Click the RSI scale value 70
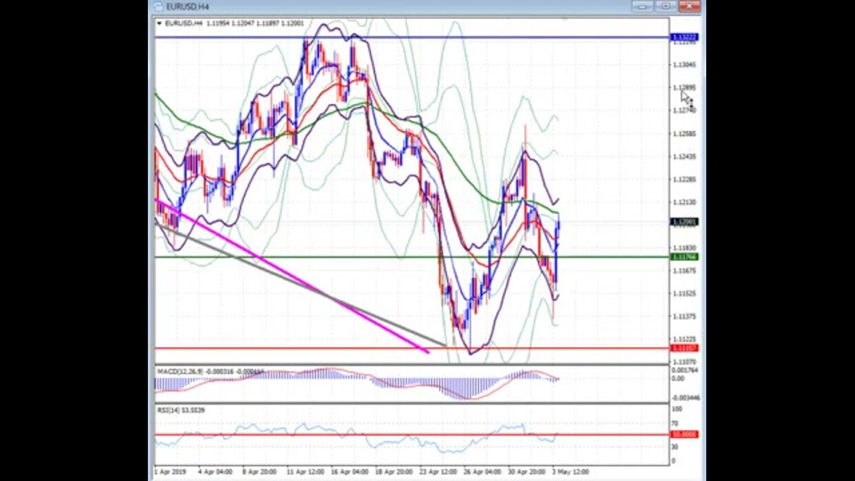The height and width of the screenshot is (481, 855). 675,423
